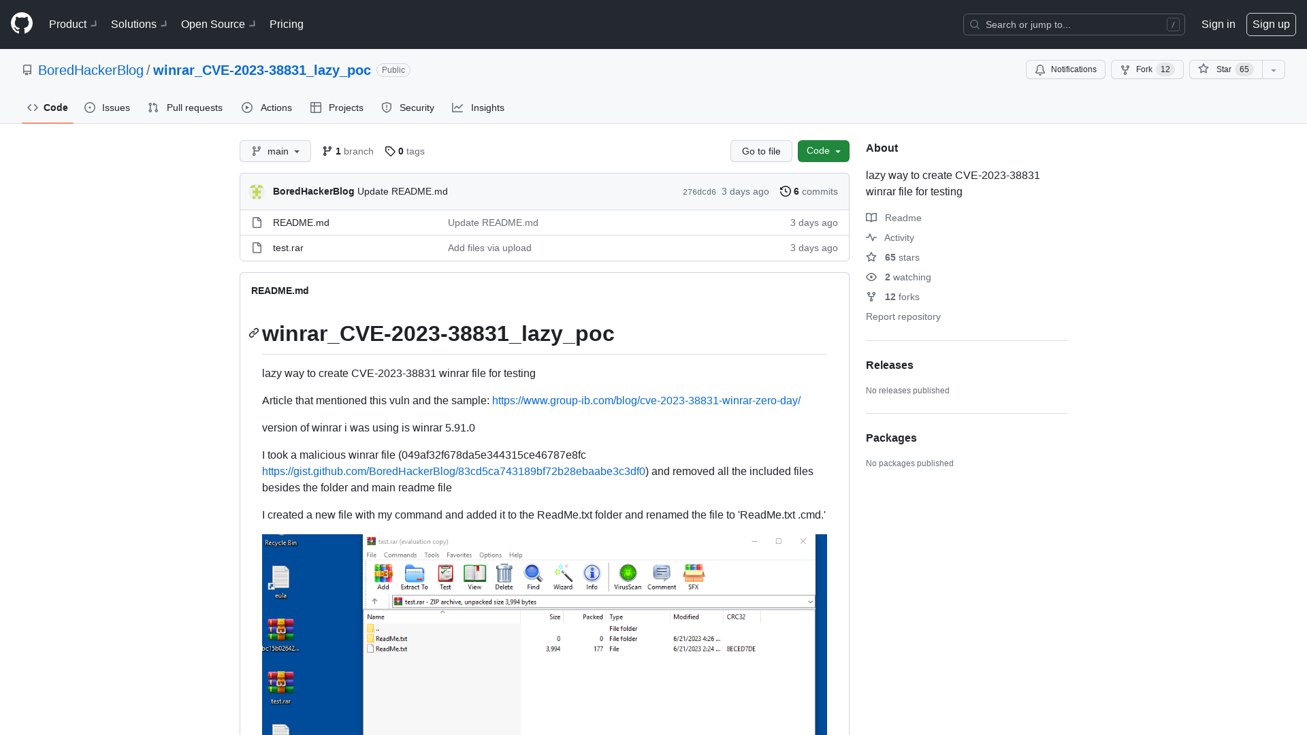Open the WinRAR screenshot image

point(545,634)
